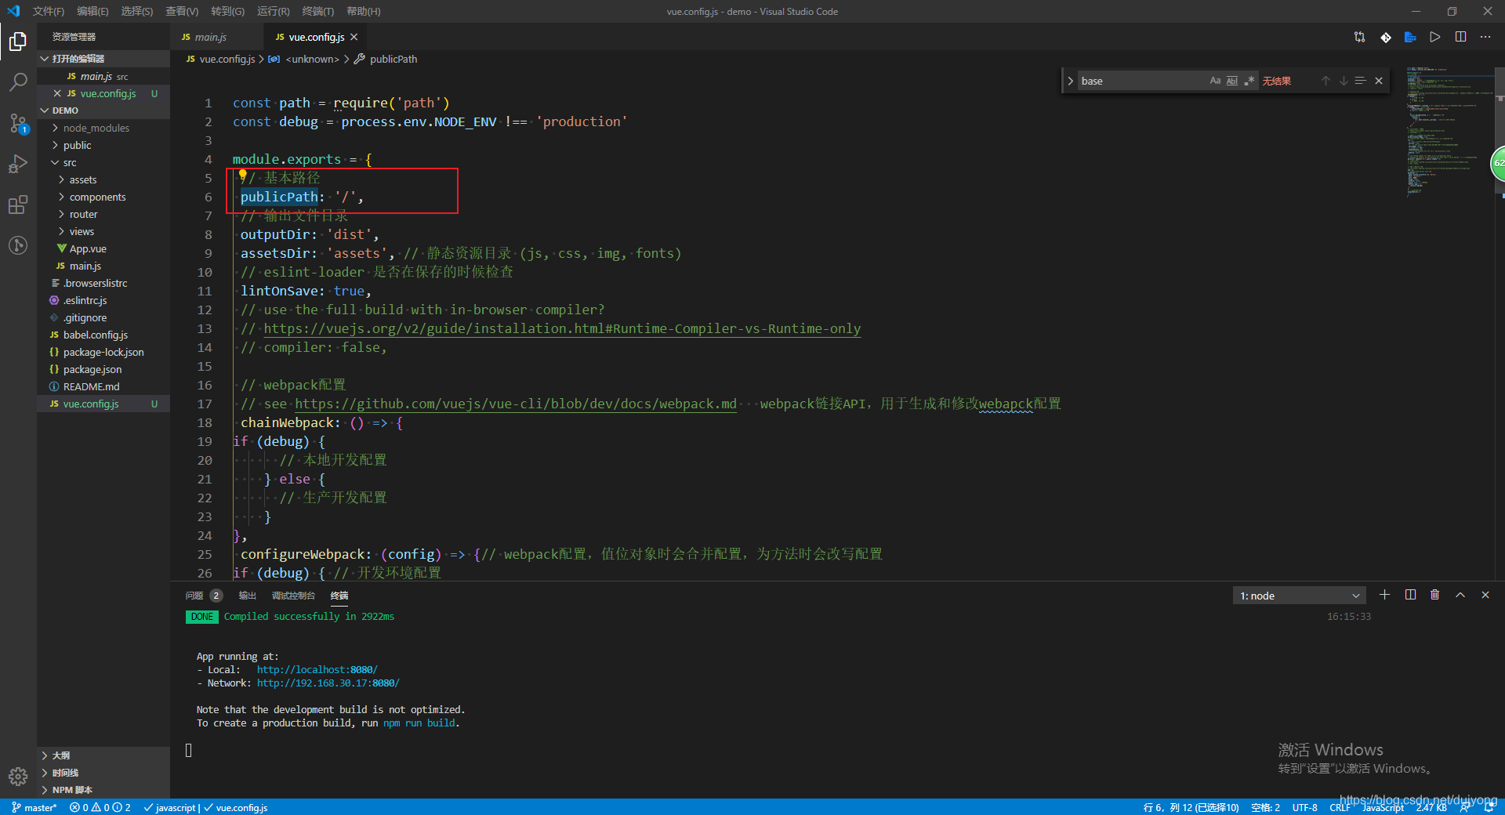Split the editor to the right
The width and height of the screenshot is (1505, 815).
pyautogui.click(x=1460, y=37)
